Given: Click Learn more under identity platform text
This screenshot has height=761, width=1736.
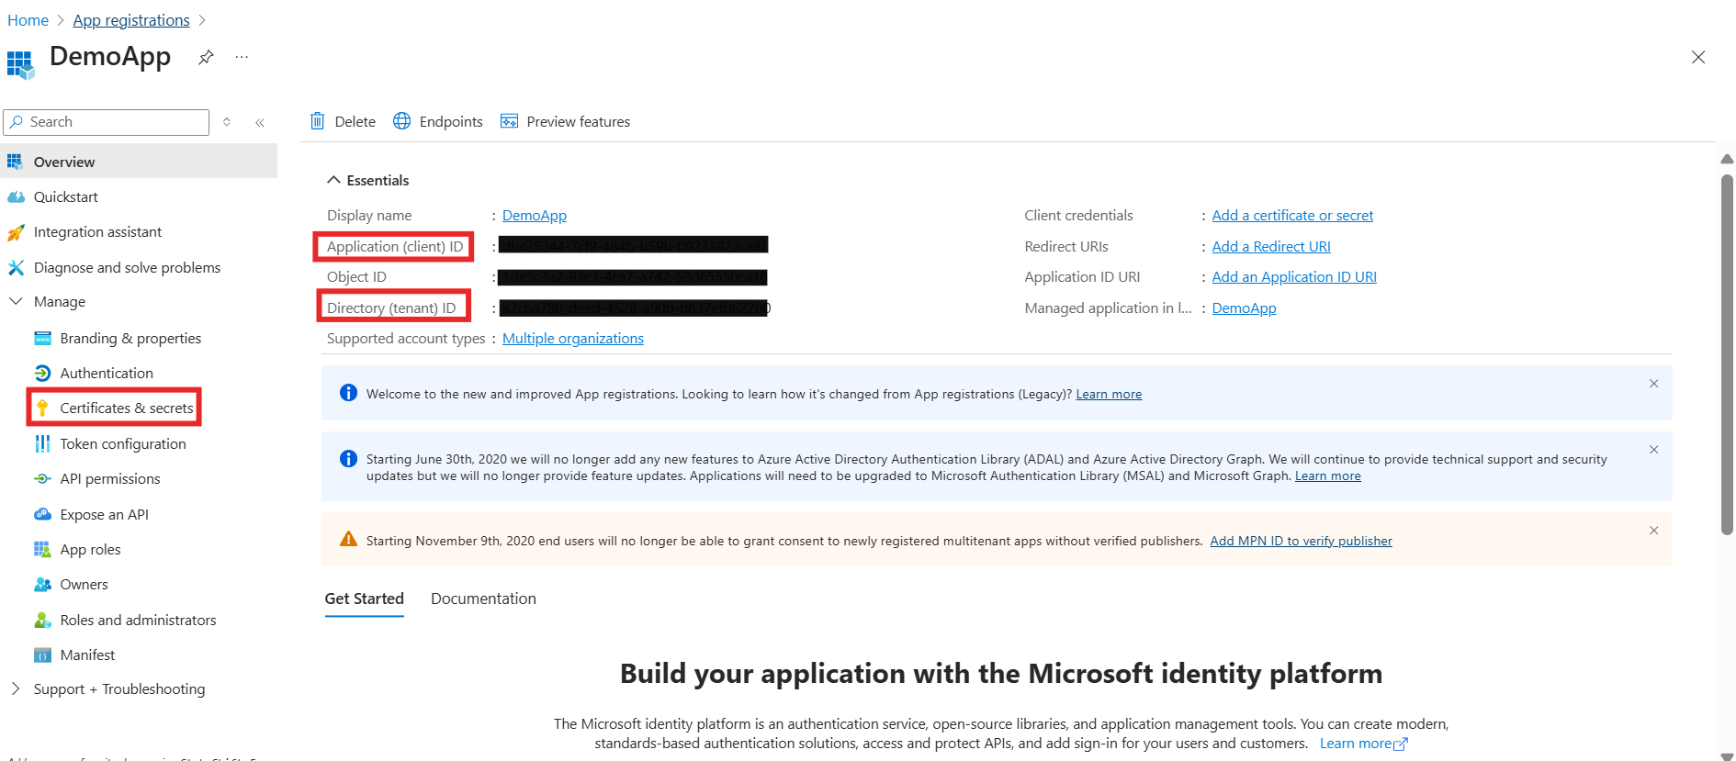Looking at the screenshot, I should [1363, 744].
